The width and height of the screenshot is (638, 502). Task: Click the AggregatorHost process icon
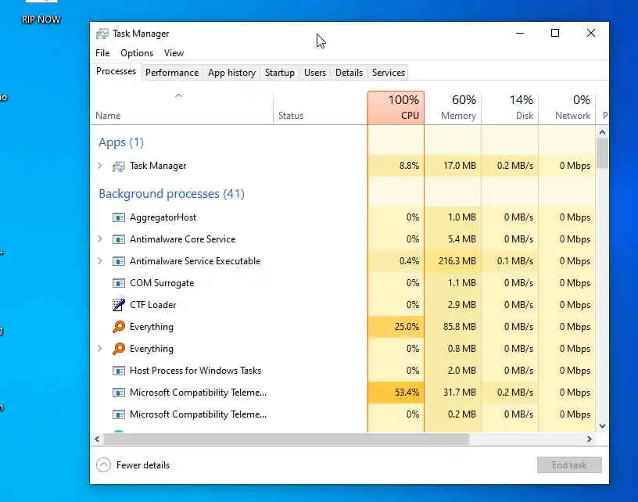pyautogui.click(x=118, y=217)
